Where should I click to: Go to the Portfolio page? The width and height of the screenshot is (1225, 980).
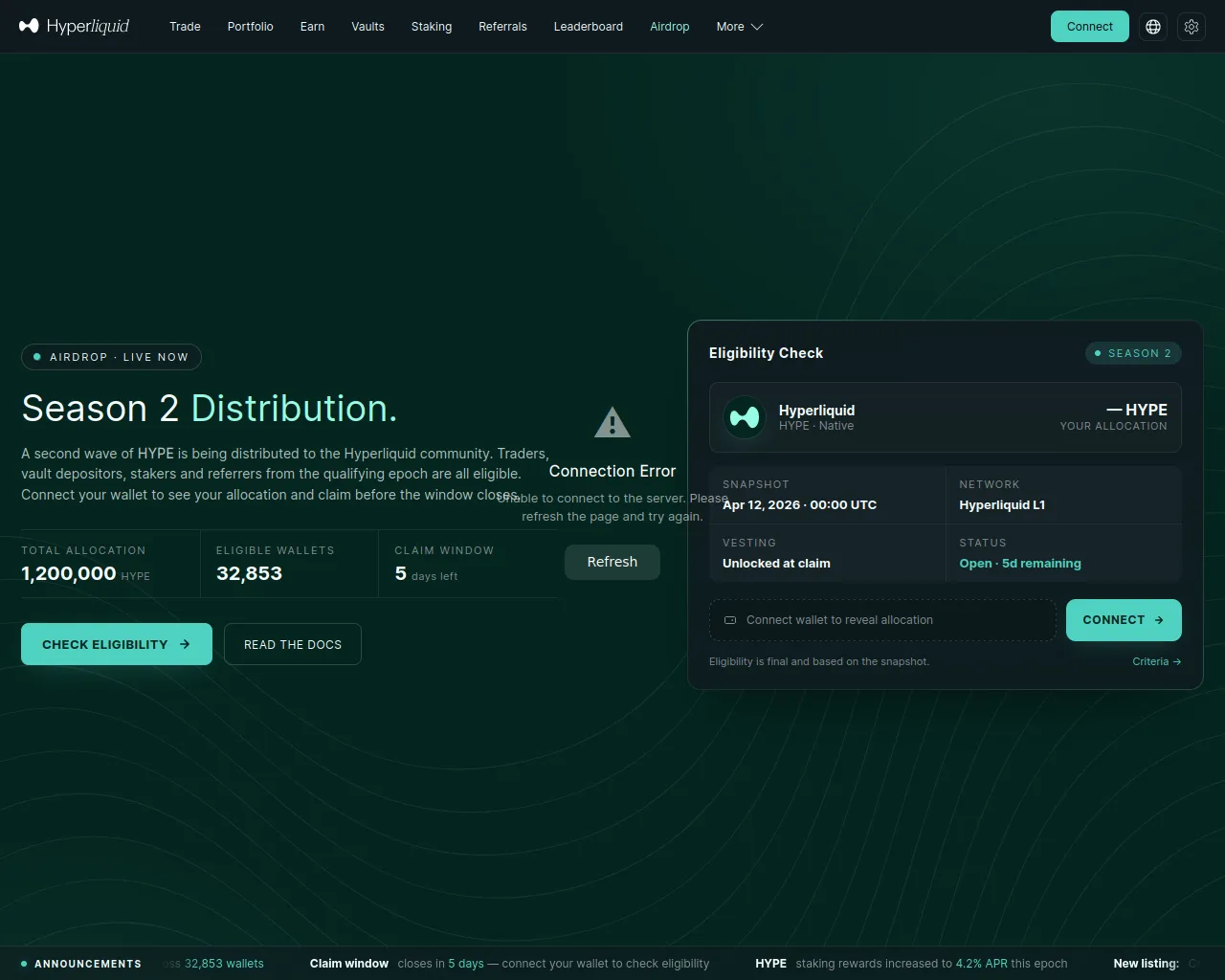tap(251, 27)
